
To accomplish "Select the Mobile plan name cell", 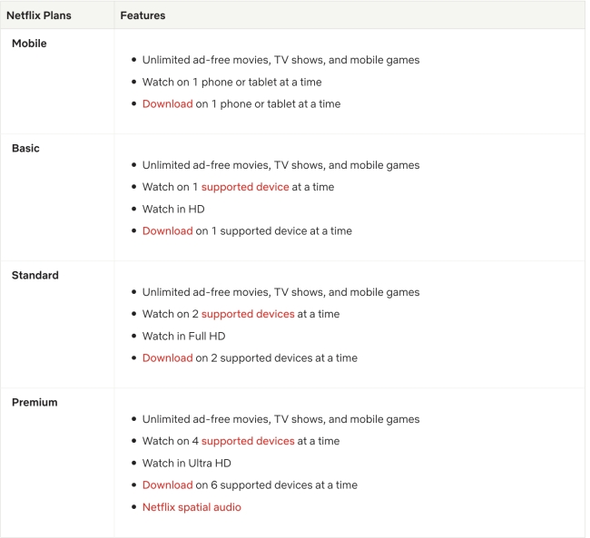I will pyautogui.click(x=29, y=44).
